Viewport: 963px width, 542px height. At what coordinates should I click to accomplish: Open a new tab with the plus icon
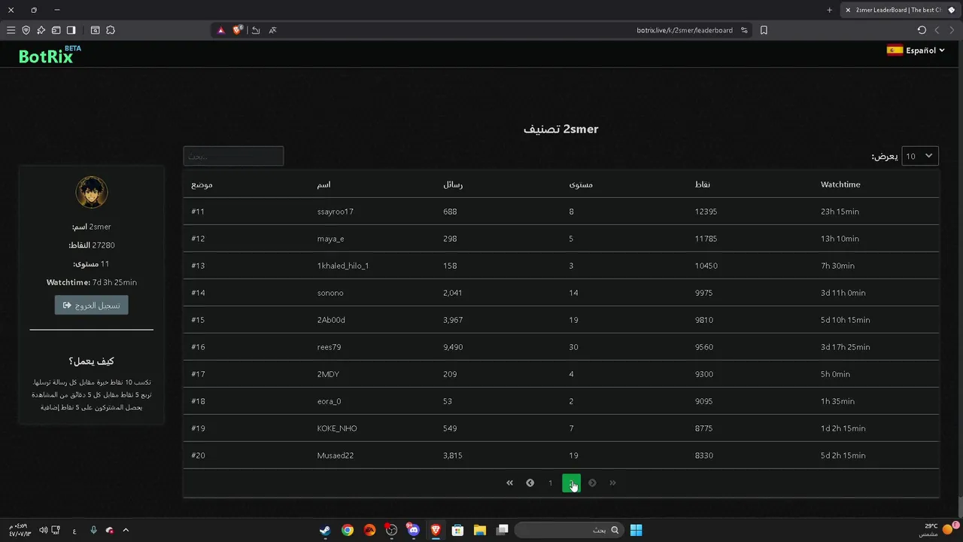(829, 10)
